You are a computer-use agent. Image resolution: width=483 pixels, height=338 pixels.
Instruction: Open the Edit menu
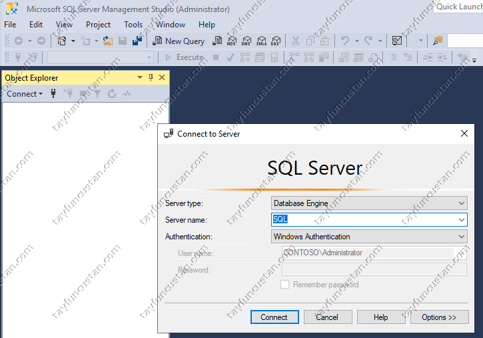click(36, 25)
